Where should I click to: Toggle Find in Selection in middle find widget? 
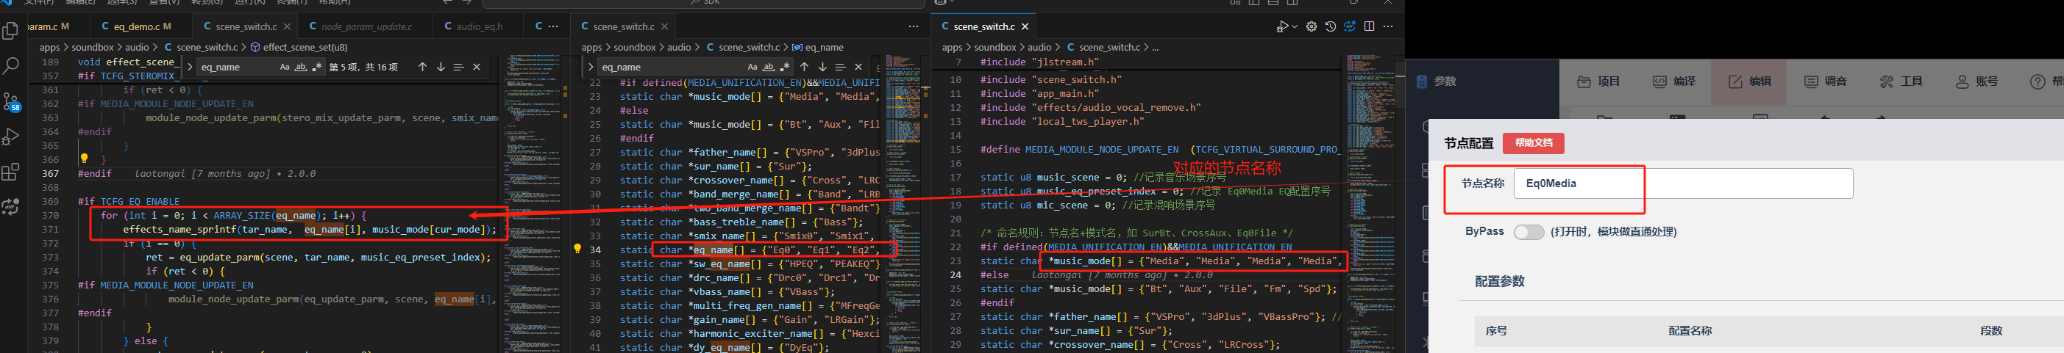pos(840,67)
